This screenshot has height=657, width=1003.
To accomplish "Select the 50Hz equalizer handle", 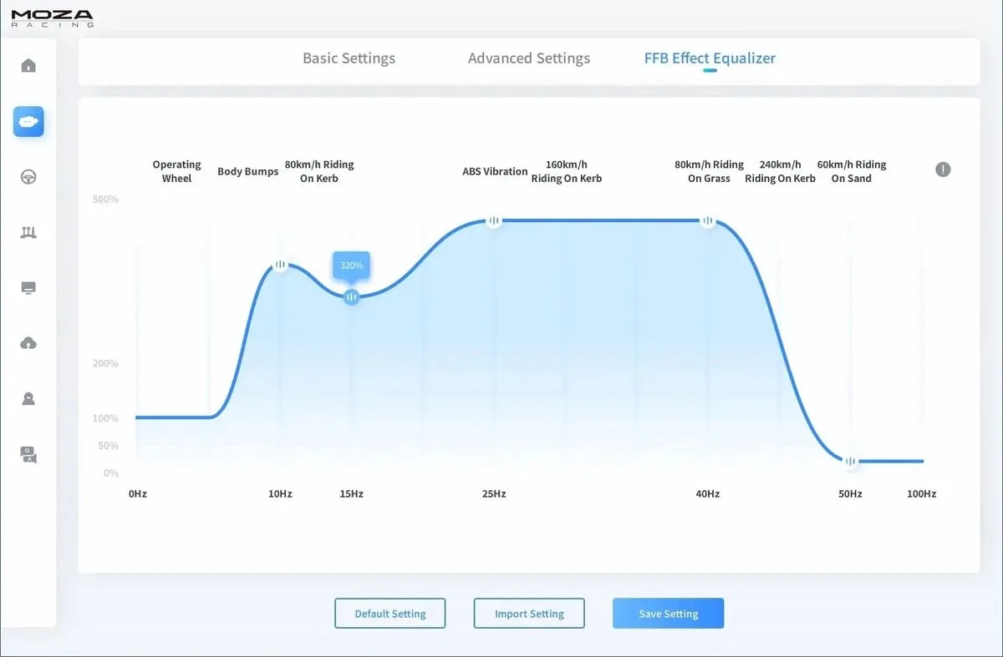I will click(x=850, y=461).
